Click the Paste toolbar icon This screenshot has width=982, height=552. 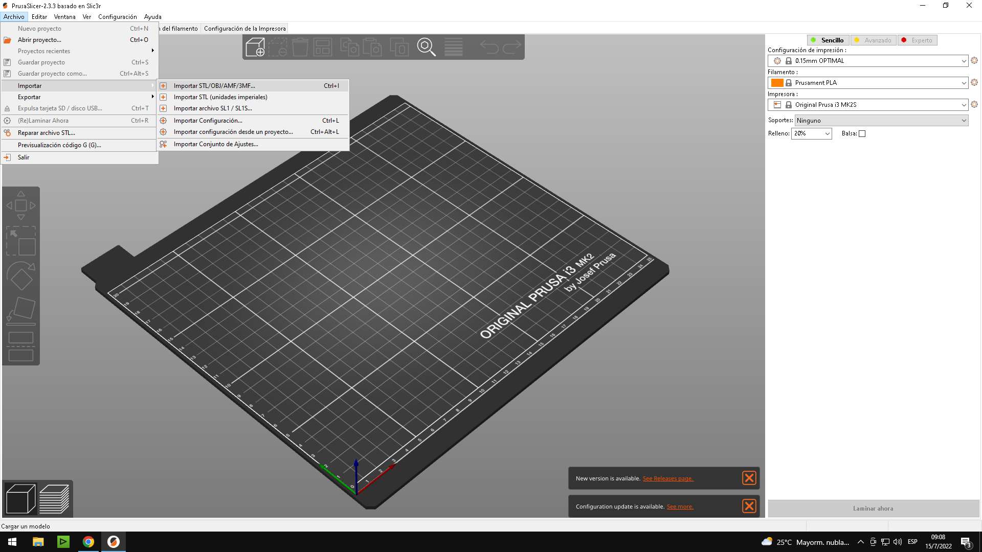pos(372,47)
